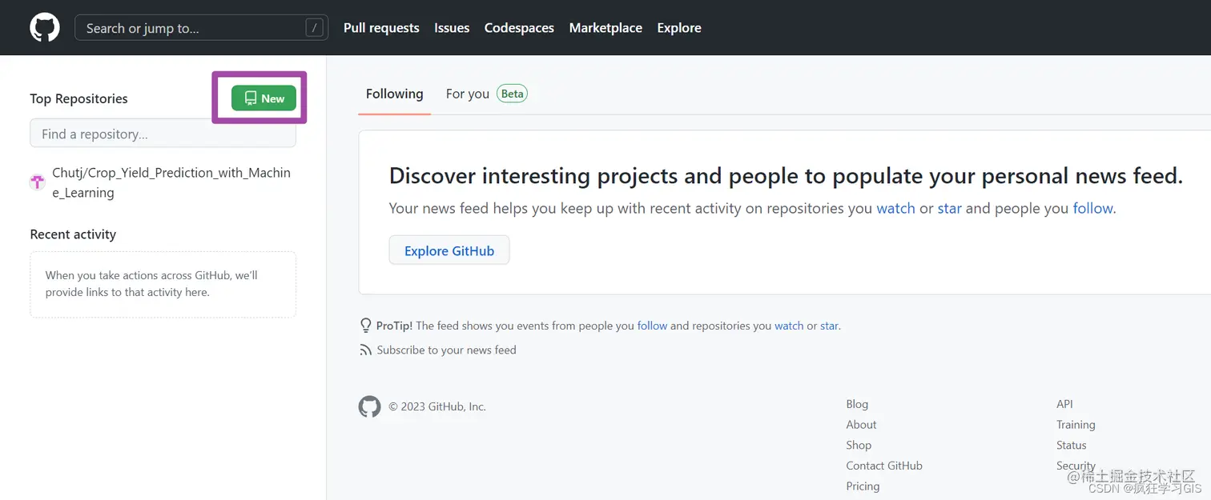Switch to the For you tab
Screen dimensions: 1211x500
point(467,94)
